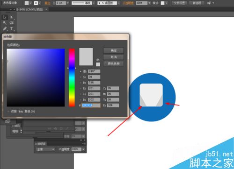Click the Document Setup button
This screenshot has height=169, width=234.
(x=179, y=3)
